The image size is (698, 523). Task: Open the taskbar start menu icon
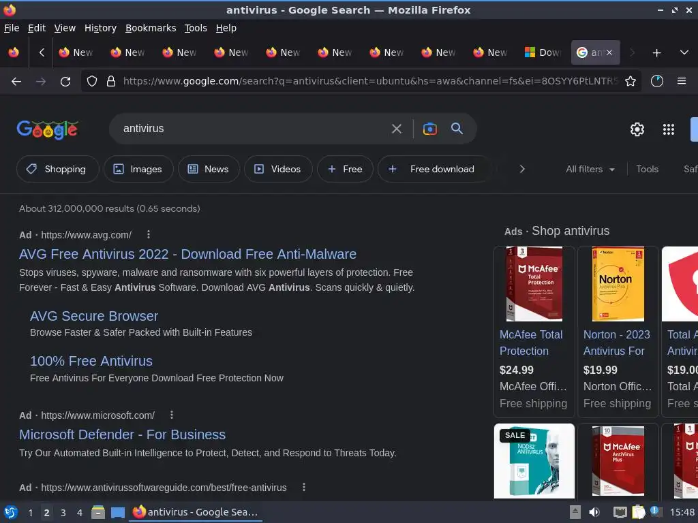coord(11,512)
